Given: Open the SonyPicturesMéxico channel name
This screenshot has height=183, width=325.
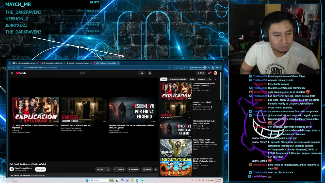Looking at the screenshot, I should tap(24, 168).
